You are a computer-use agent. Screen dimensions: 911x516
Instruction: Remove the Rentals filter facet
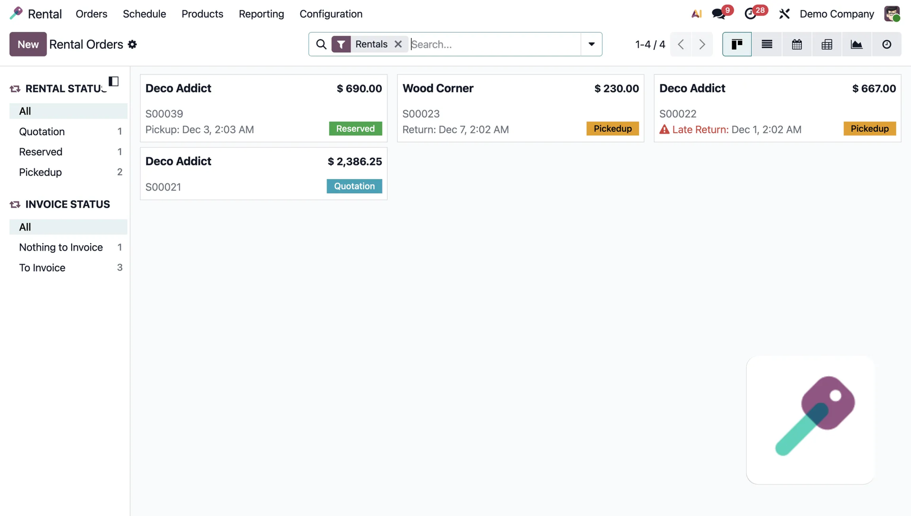tap(398, 44)
